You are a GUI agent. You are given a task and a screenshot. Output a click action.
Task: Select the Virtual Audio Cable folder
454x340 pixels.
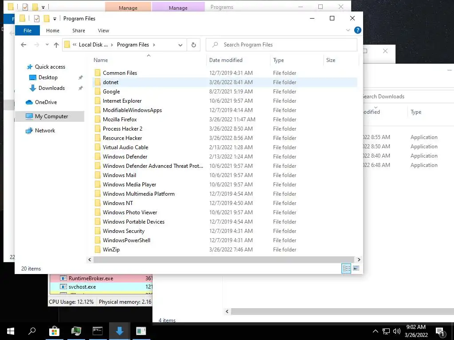(x=125, y=147)
